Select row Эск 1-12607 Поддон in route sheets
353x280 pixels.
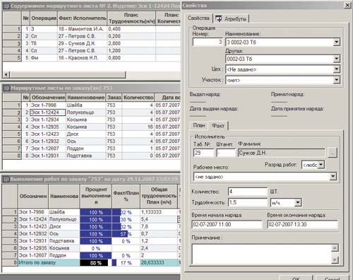pos(91,148)
